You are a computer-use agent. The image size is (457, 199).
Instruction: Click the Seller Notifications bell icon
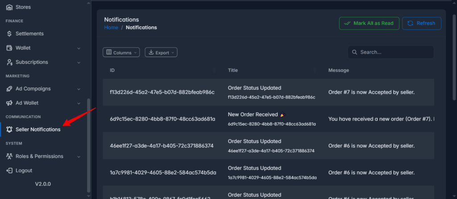tap(9, 130)
